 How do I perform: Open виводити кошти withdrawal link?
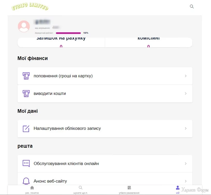[x=50, y=94]
